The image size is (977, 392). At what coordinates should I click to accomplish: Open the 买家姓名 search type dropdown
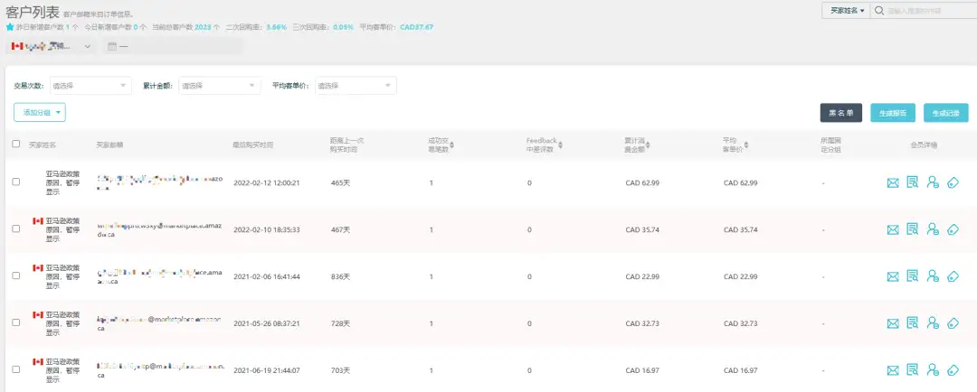[x=846, y=11]
